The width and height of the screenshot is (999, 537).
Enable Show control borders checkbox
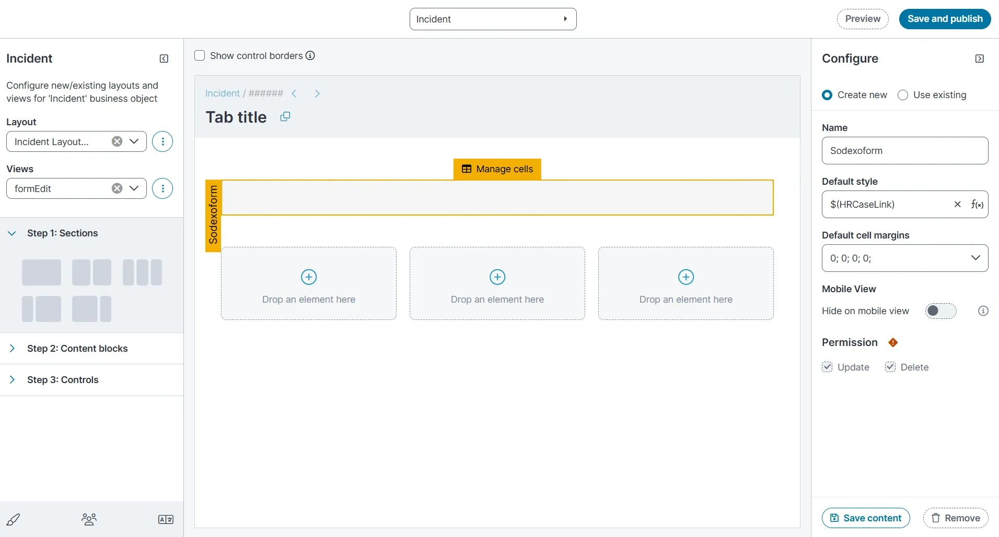coord(200,55)
